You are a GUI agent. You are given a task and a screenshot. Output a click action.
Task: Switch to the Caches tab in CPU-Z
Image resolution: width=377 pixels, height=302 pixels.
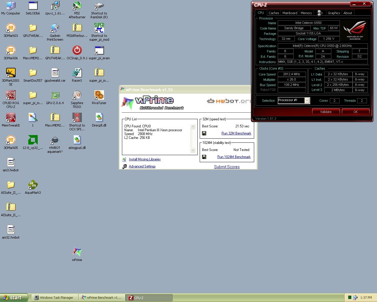coord(274,13)
